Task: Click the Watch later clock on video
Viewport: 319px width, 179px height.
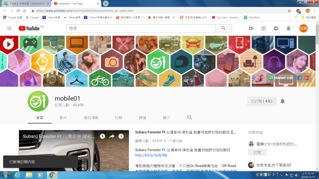Action: 103,136
